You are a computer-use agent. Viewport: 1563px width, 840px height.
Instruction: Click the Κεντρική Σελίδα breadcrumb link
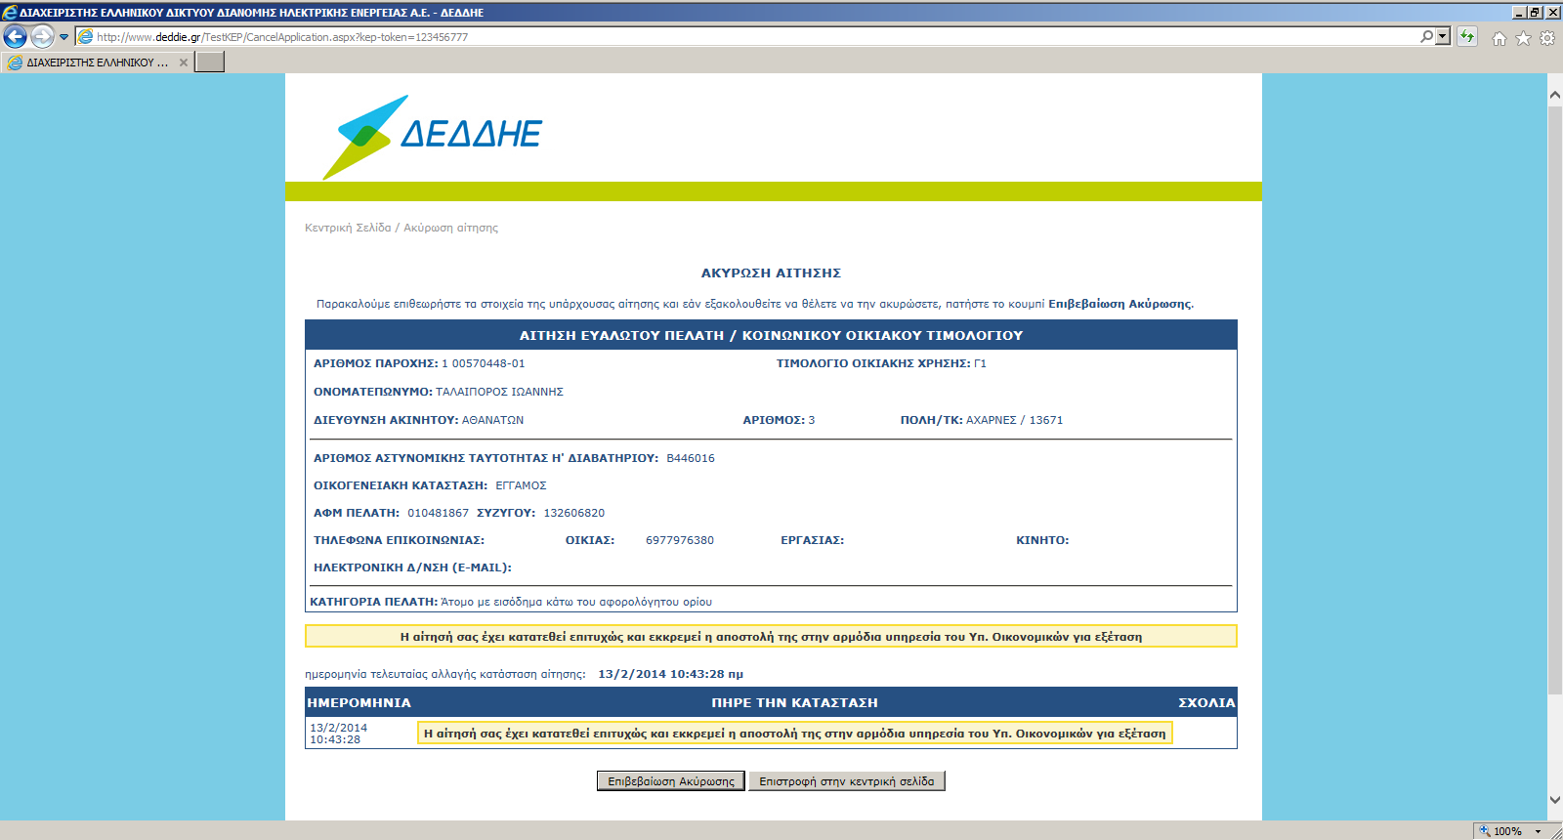[x=348, y=228]
